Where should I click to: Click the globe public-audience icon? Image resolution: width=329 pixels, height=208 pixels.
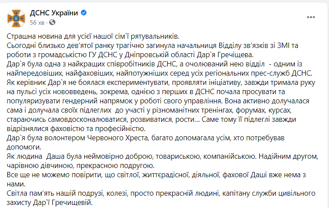point(52,22)
